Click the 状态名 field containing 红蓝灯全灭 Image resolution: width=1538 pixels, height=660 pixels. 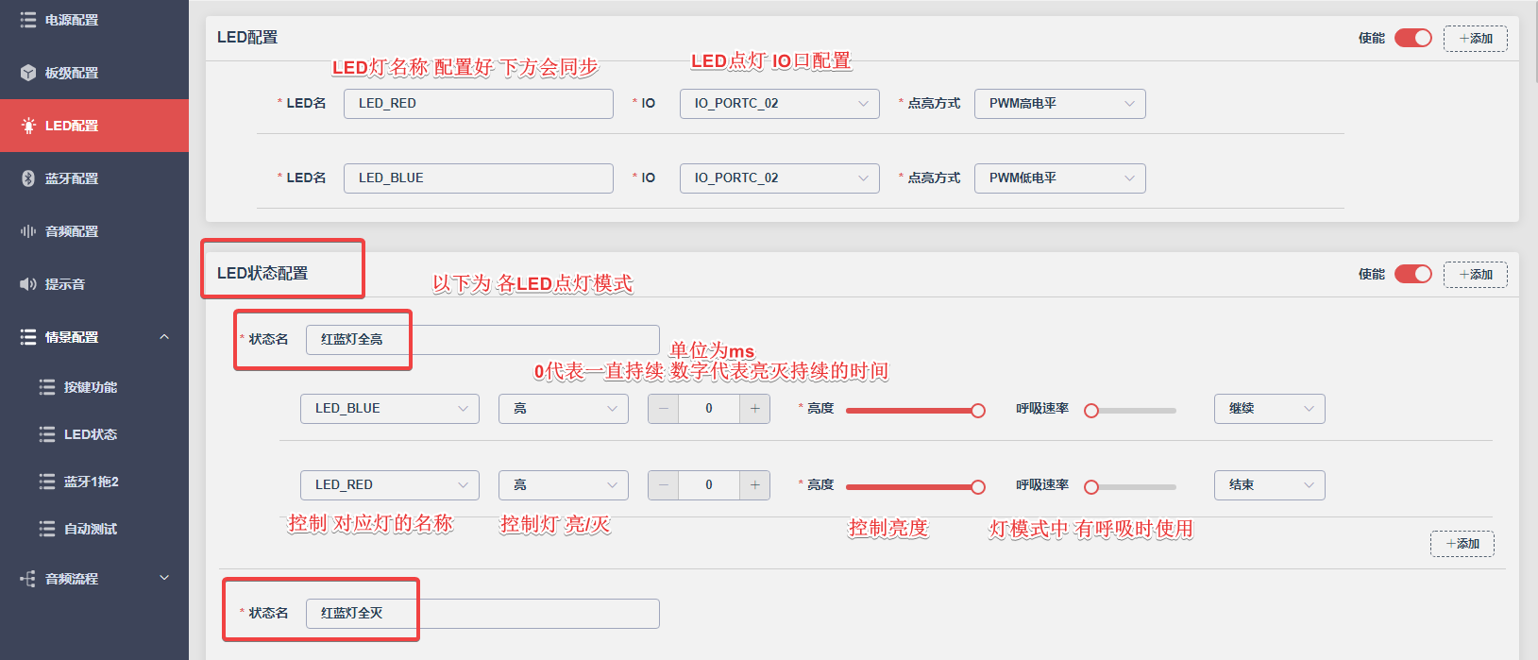(x=482, y=614)
